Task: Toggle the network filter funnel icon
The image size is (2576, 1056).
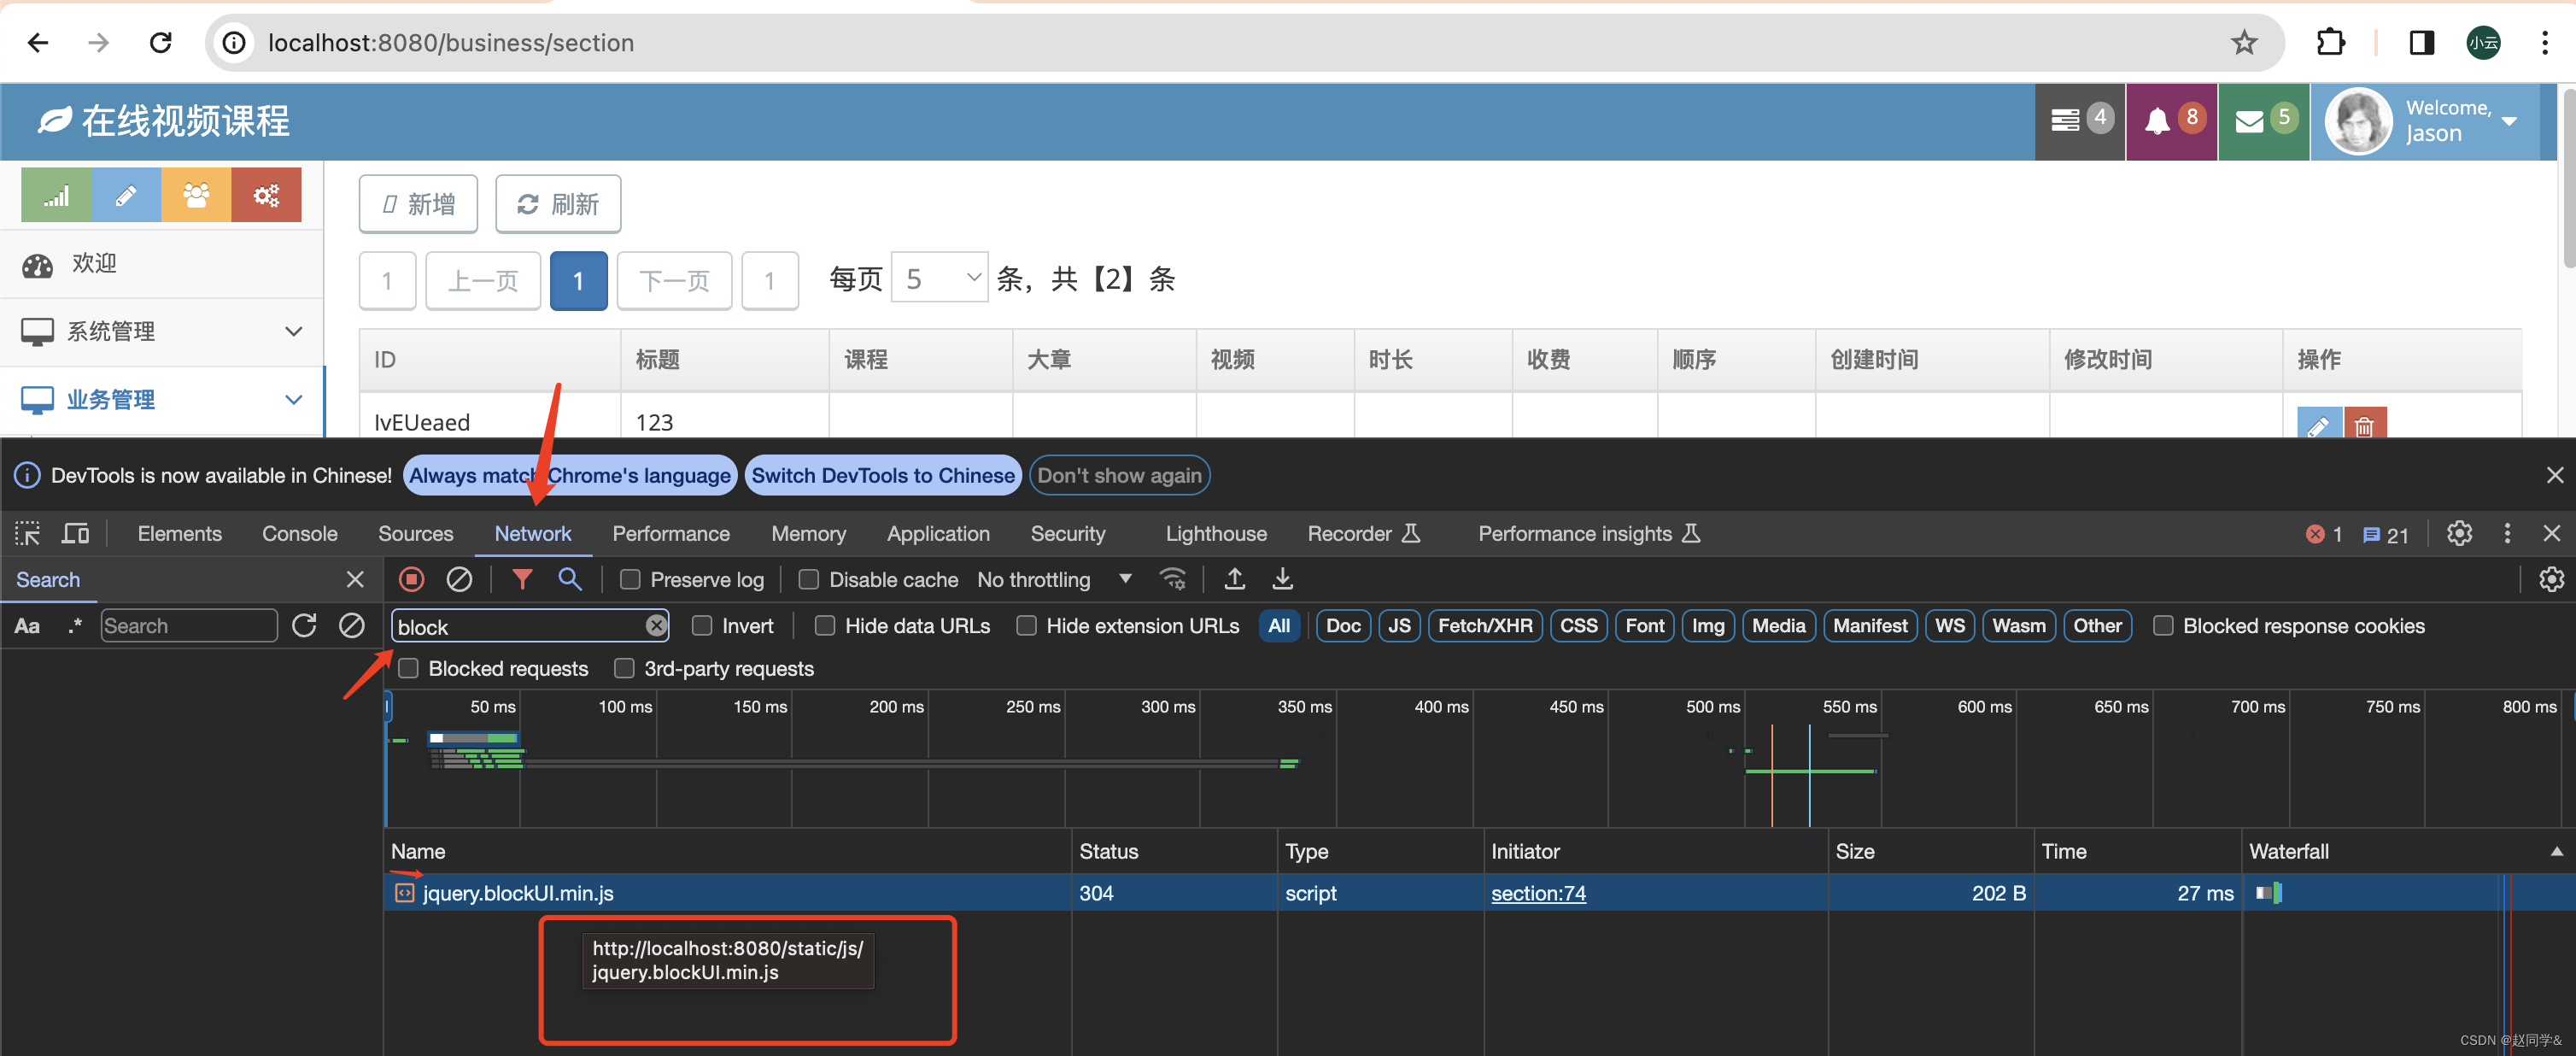Action: [x=522, y=579]
